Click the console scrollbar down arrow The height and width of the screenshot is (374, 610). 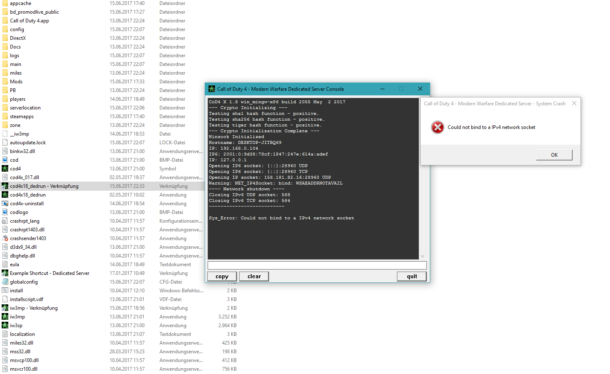423,256
